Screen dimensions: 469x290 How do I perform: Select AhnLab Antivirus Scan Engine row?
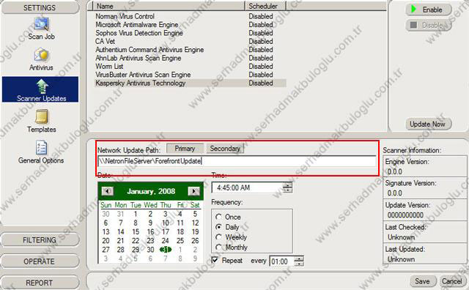(x=191, y=58)
